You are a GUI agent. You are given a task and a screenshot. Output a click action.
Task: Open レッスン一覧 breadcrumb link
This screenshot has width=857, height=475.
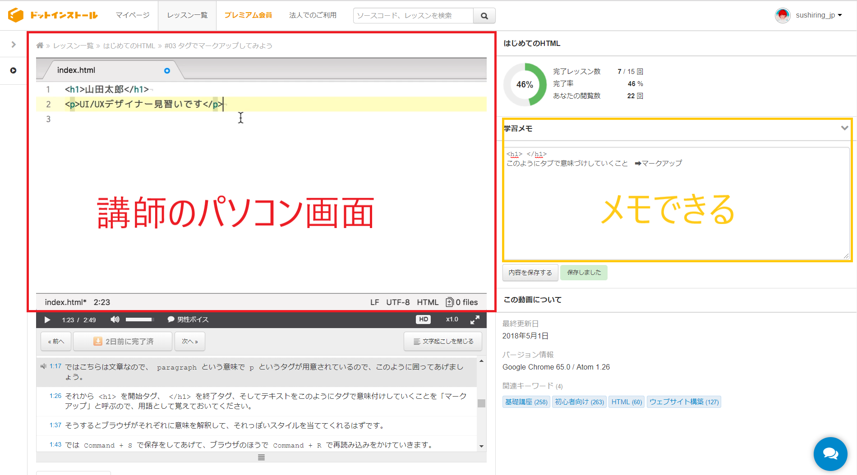[73, 46]
